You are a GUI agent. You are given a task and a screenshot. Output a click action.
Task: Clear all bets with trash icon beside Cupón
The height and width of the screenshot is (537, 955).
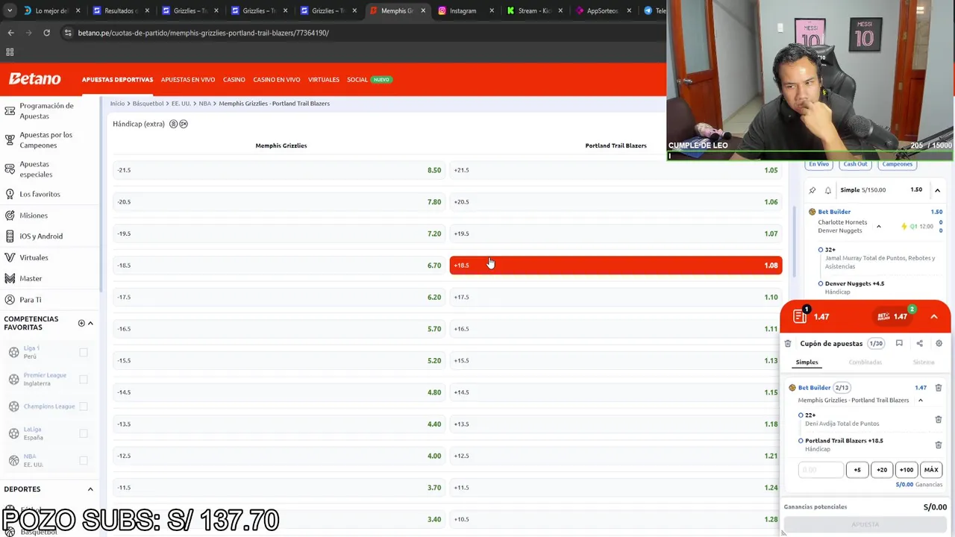pyautogui.click(x=788, y=344)
